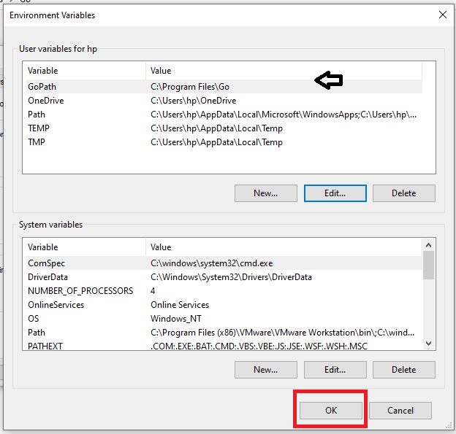Select the GoPath user variable row
Image resolution: width=456 pixels, height=434 pixels.
click(224, 87)
